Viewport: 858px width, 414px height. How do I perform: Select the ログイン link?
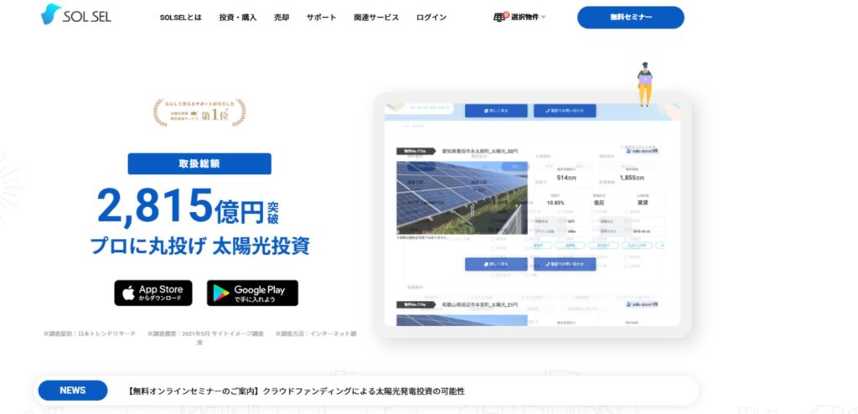pyautogui.click(x=432, y=18)
